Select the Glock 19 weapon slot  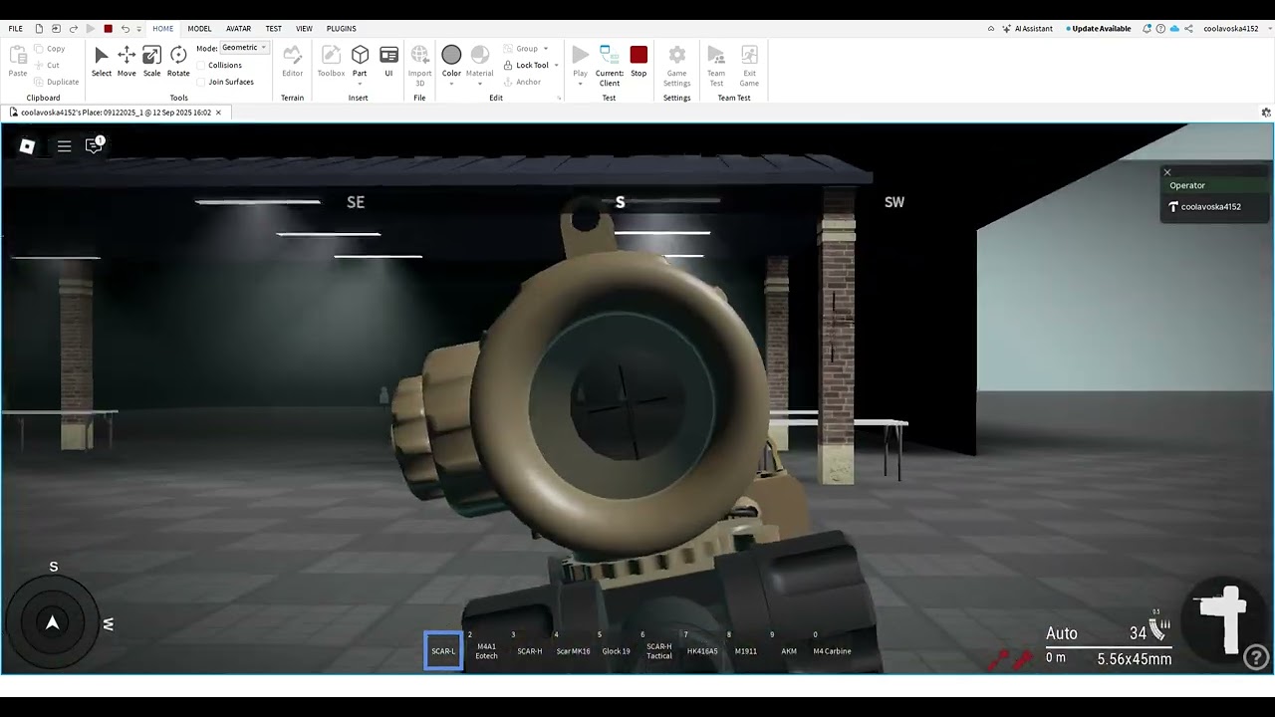616,650
